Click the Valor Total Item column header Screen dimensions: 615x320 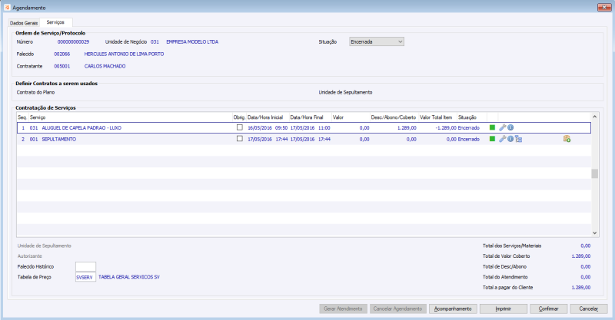(x=437, y=117)
